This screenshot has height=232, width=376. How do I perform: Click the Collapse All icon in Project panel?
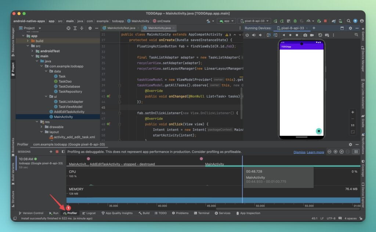(x=82, y=28)
